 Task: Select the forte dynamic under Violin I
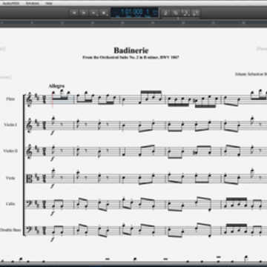53,133
